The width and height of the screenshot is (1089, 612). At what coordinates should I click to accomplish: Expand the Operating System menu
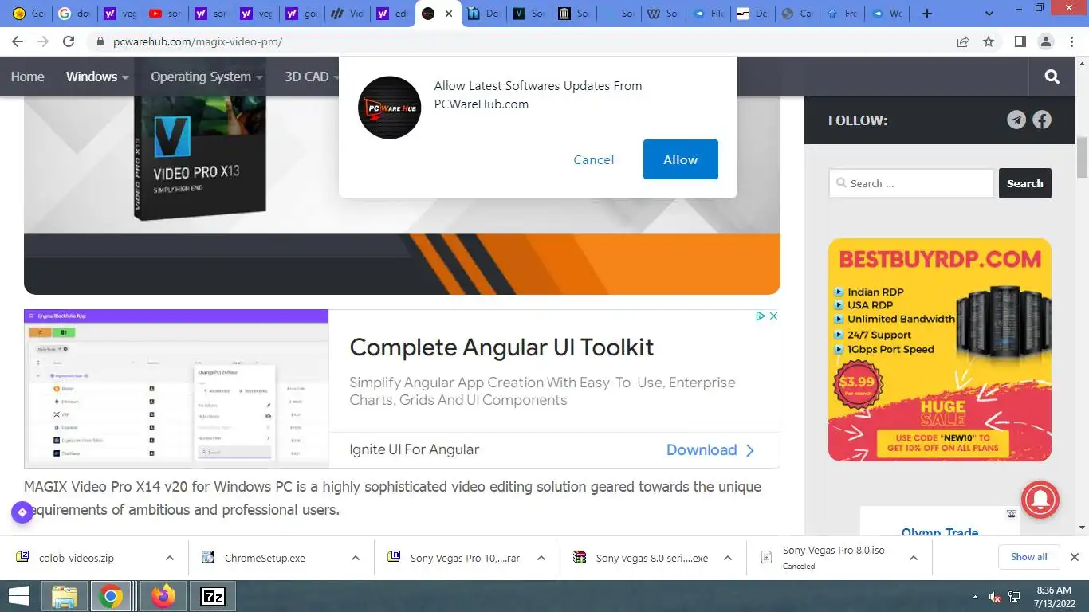click(206, 76)
